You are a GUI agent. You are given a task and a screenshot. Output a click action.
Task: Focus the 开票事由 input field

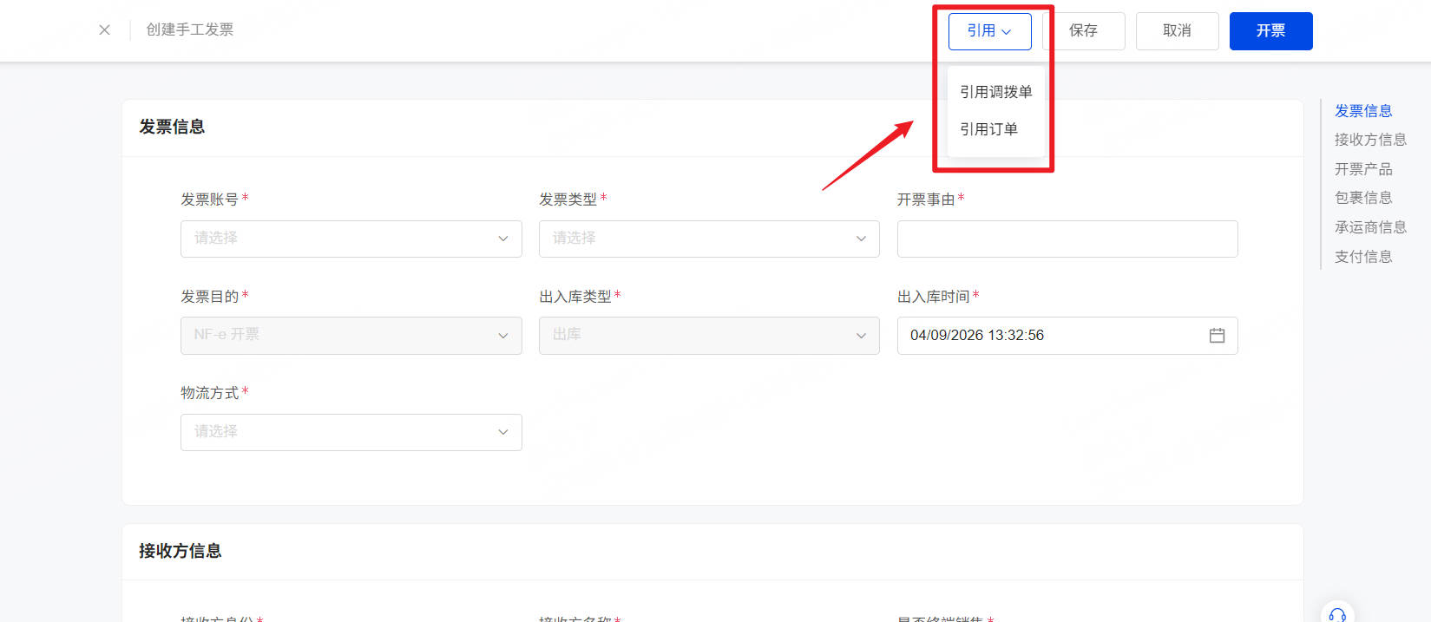[1067, 239]
